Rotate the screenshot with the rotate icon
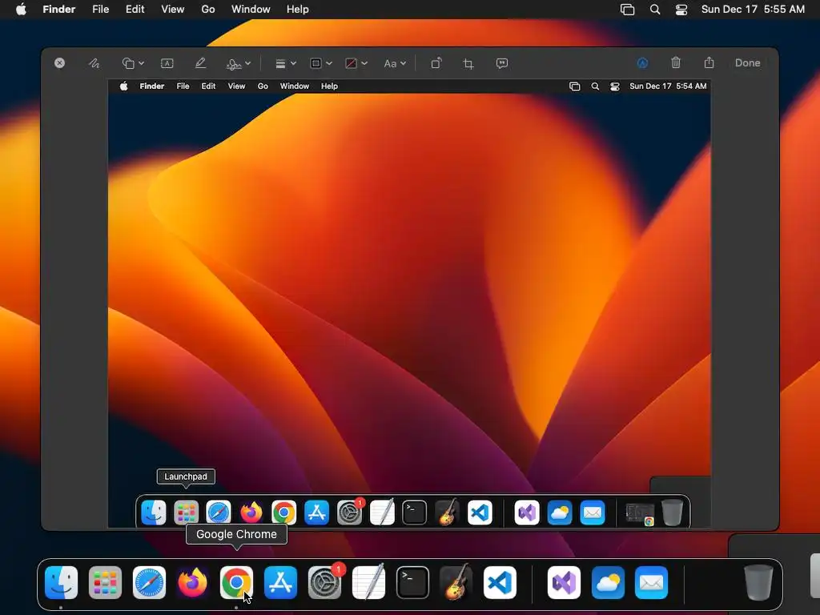This screenshot has height=615, width=820. 436,63
